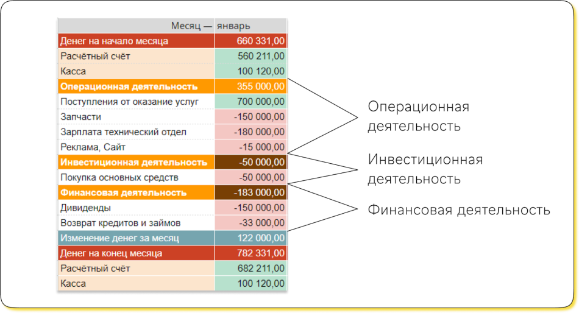The width and height of the screenshot is (579, 313).
Task: Click the 'Денег на конец месяца' row label
Action: click(x=137, y=253)
